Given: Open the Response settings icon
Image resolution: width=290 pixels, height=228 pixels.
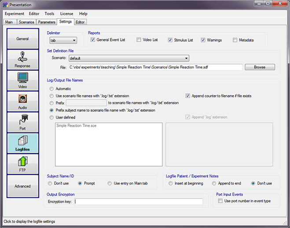Looking at the screenshot, I should point(22,60).
